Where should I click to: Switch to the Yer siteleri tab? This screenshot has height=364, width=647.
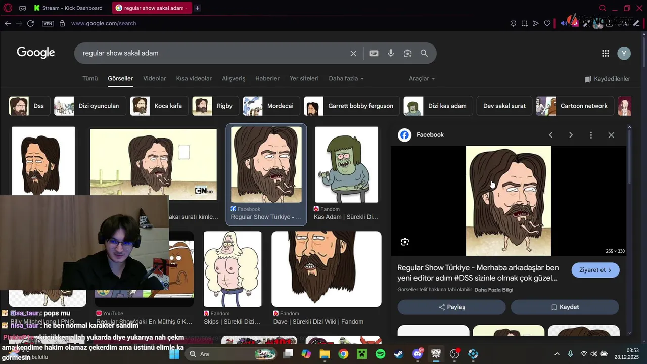point(304,78)
